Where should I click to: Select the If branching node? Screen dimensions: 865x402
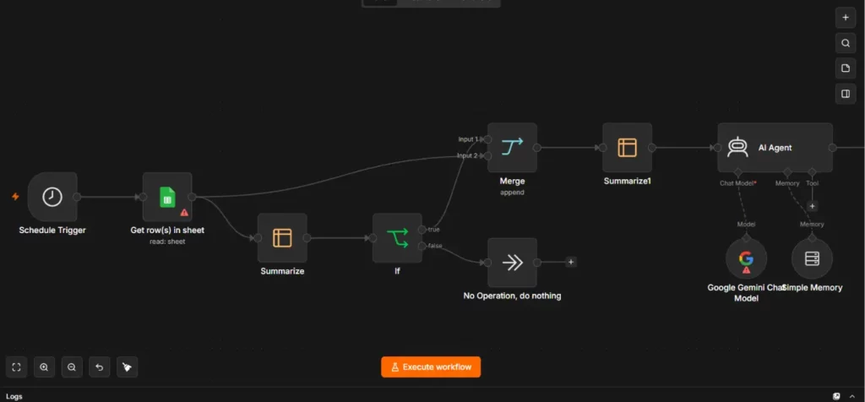pos(397,237)
